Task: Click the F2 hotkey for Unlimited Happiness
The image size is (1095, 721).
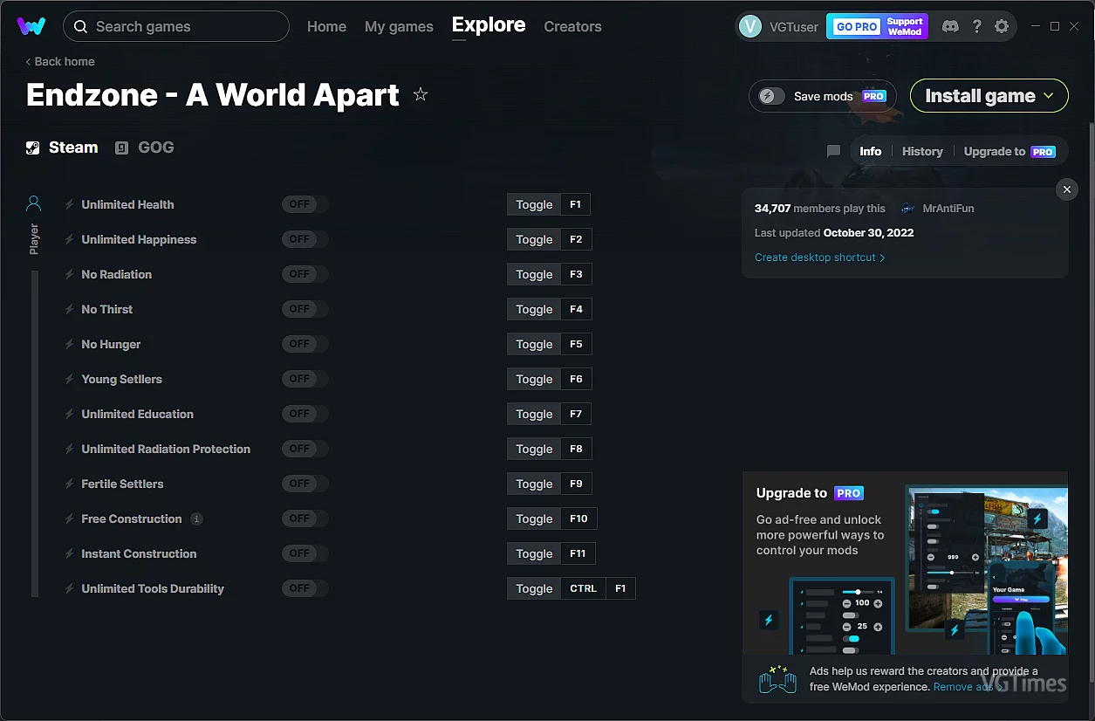Action: (x=576, y=239)
